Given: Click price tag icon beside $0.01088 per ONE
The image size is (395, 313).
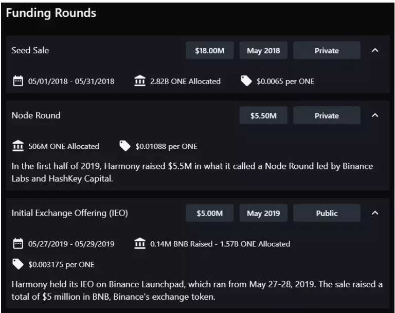Looking at the screenshot, I should [x=125, y=146].
